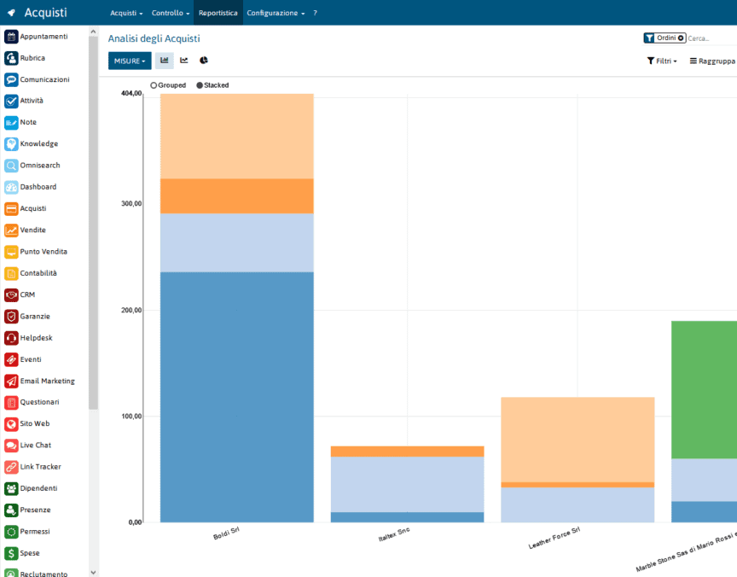Screen dimensions: 737x577
Task: Open the Note app icon
Action: tap(11, 123)
